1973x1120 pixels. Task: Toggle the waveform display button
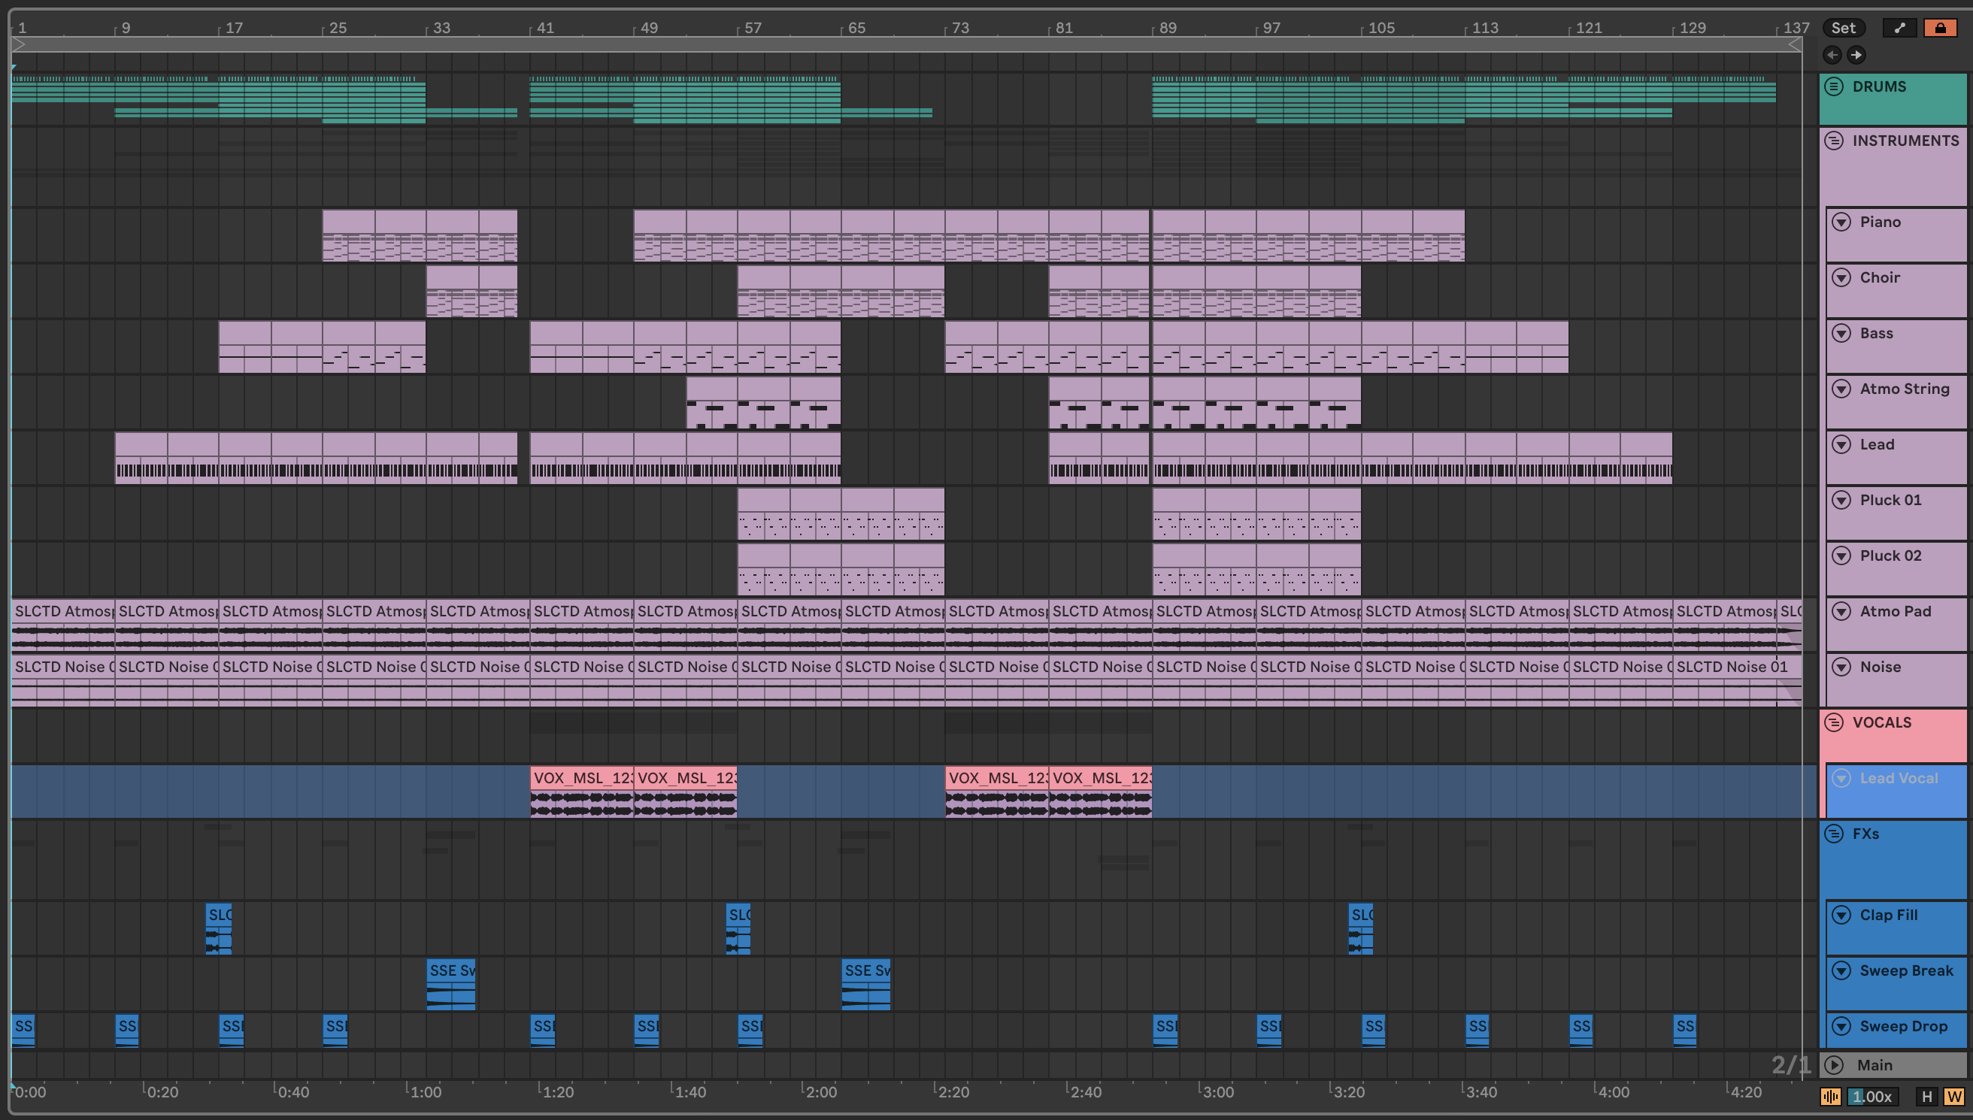(1831, 1097)
